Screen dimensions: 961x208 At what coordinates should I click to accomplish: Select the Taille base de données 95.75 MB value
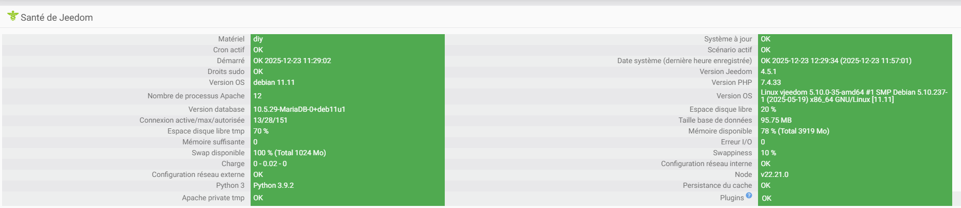(x=776, y=120)
